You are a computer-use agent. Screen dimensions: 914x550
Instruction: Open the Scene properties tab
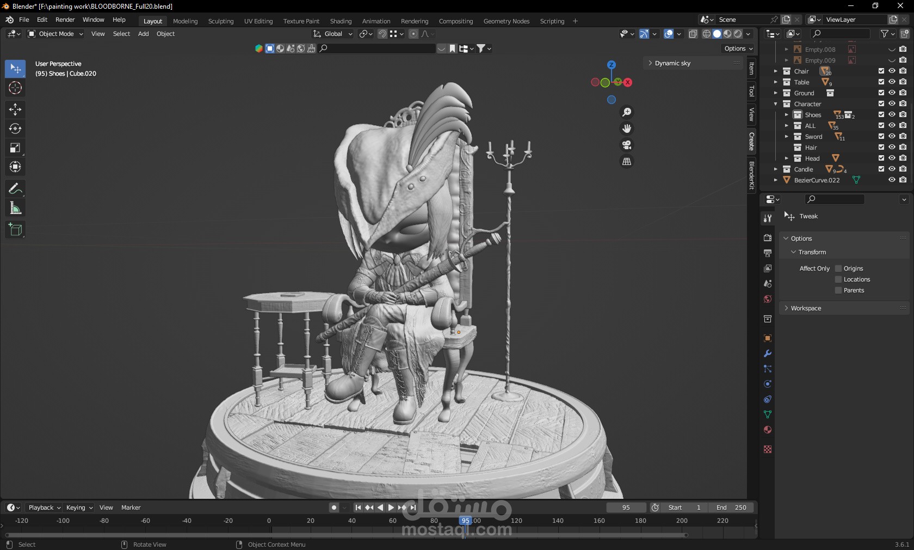click(768, 284)
